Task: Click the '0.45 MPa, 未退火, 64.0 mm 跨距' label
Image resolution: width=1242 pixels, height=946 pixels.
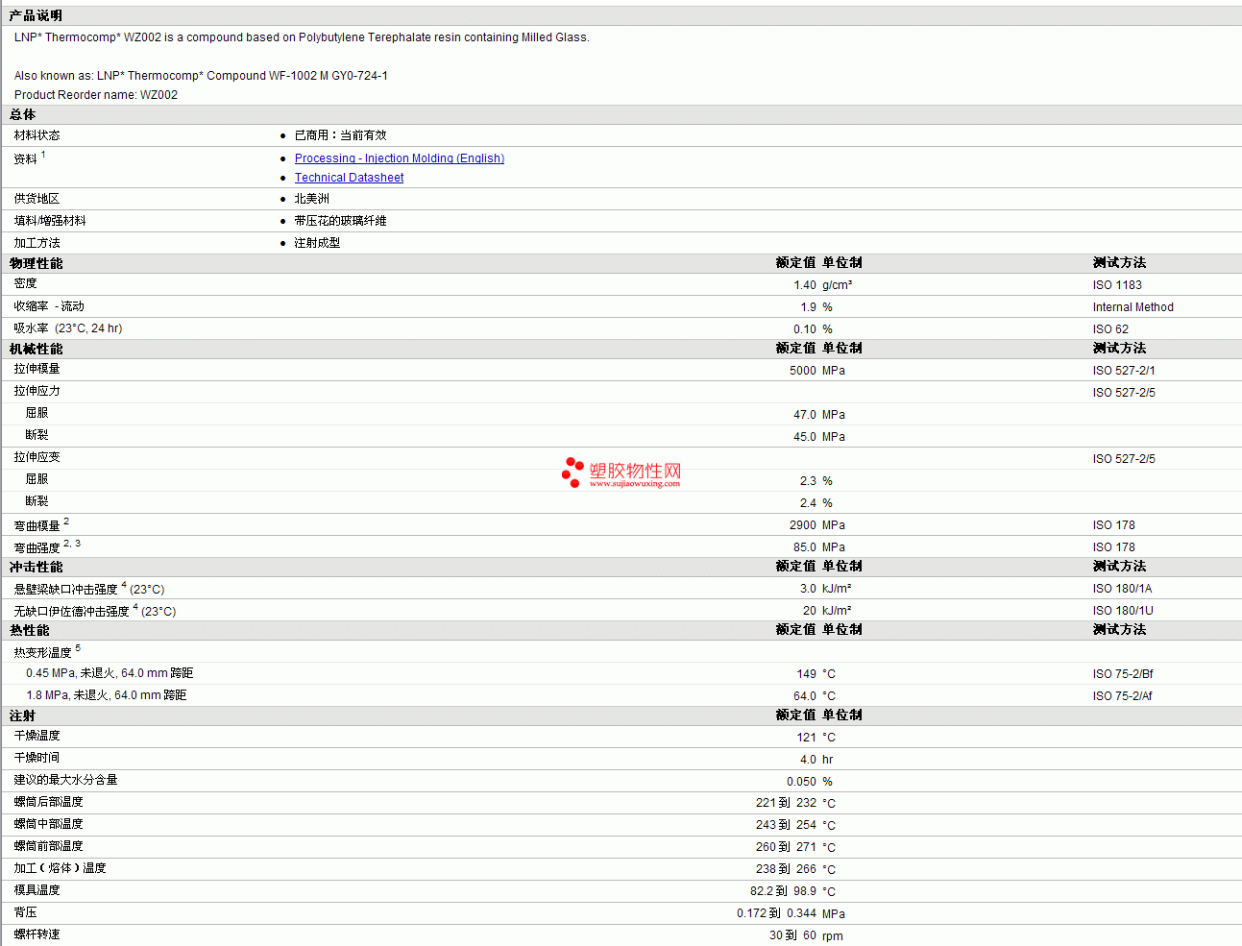Action: click(110, 673)
